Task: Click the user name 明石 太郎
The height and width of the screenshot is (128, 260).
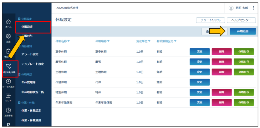Action: coord(242,8)
